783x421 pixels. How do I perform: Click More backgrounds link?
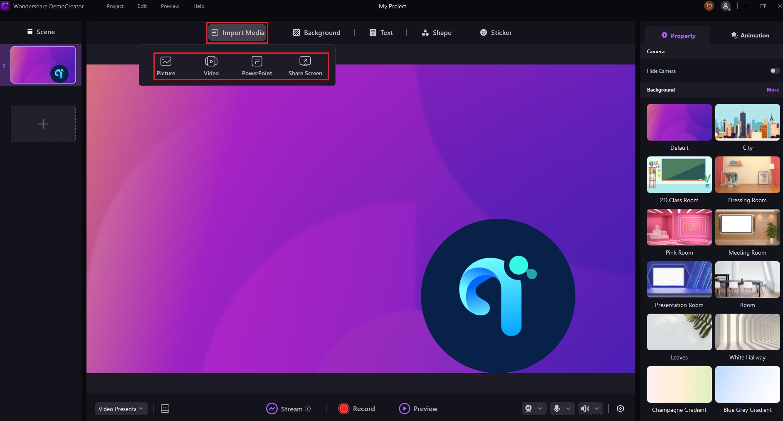coord(773,90)
